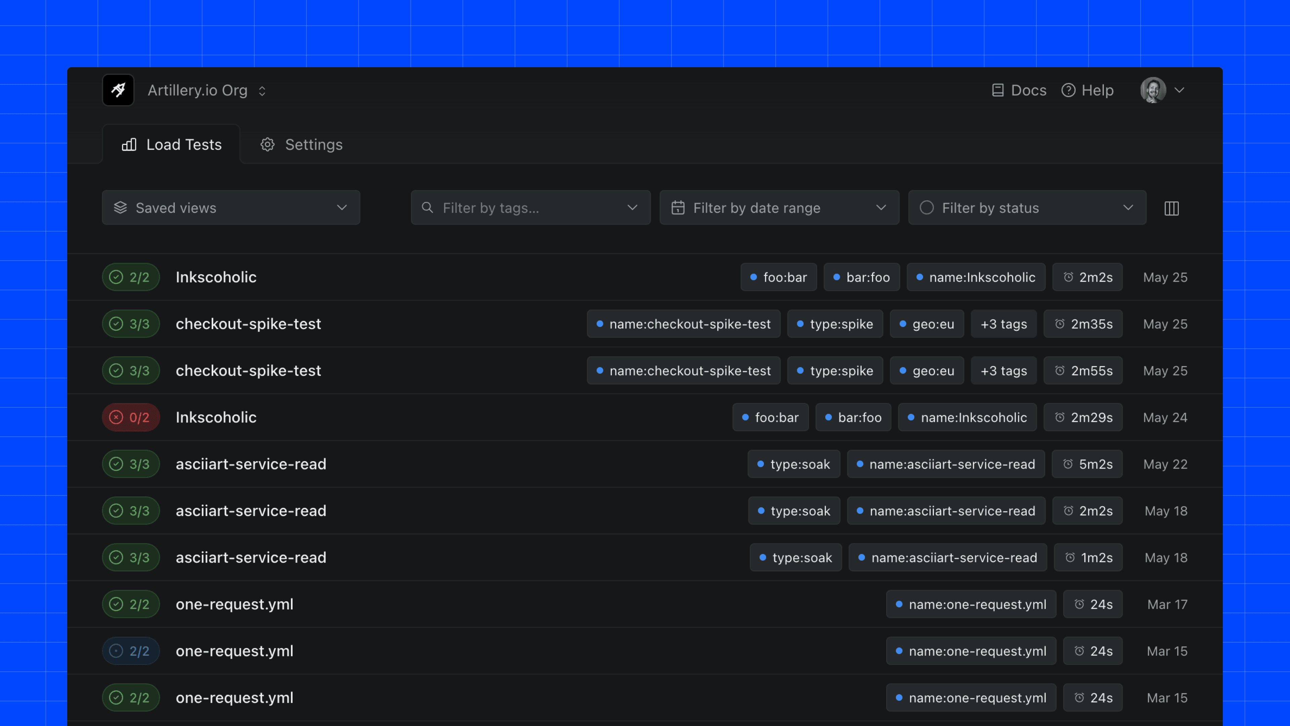Click the 5m2s duration badge
The height and width of the screenshot is (726, 1290).
pyautogui.click(x=1087, y=464)
